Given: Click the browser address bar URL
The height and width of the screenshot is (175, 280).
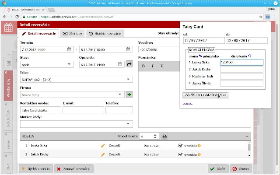Looking at the screenshot, I should coord(77,17).
